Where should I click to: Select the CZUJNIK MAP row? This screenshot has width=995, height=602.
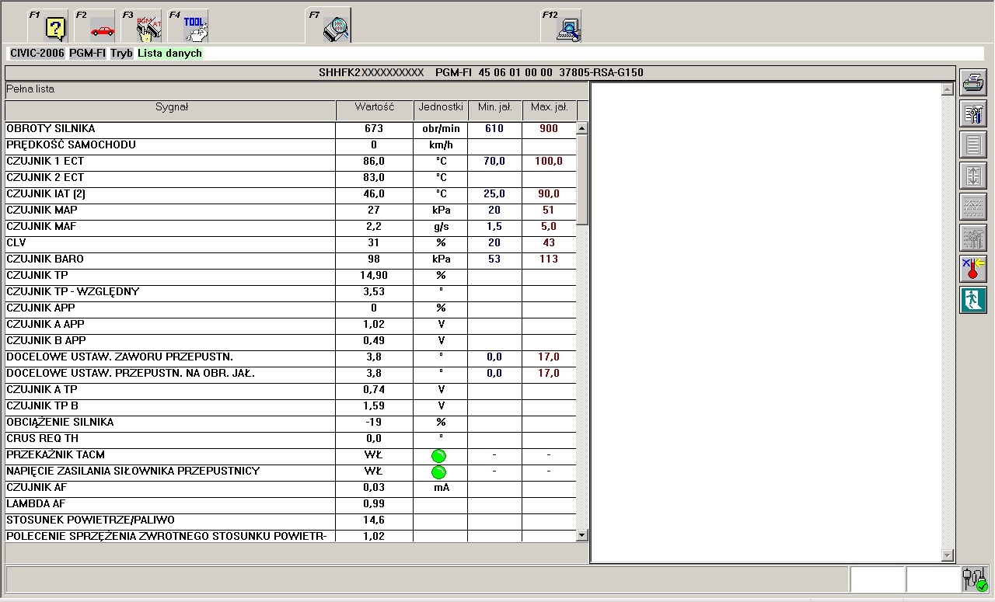click(x=291, y=211)
